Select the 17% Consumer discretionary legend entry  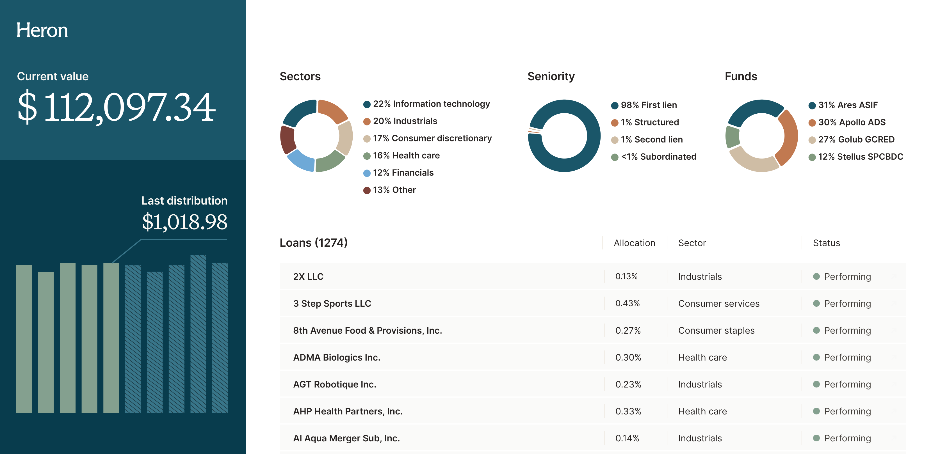click(x=427, y=138)
